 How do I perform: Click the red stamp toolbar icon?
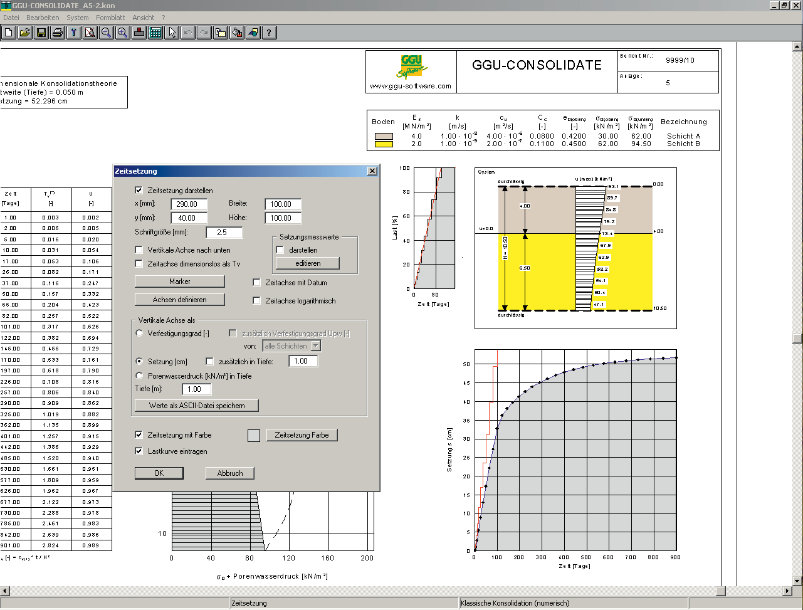tap(139, 33)
